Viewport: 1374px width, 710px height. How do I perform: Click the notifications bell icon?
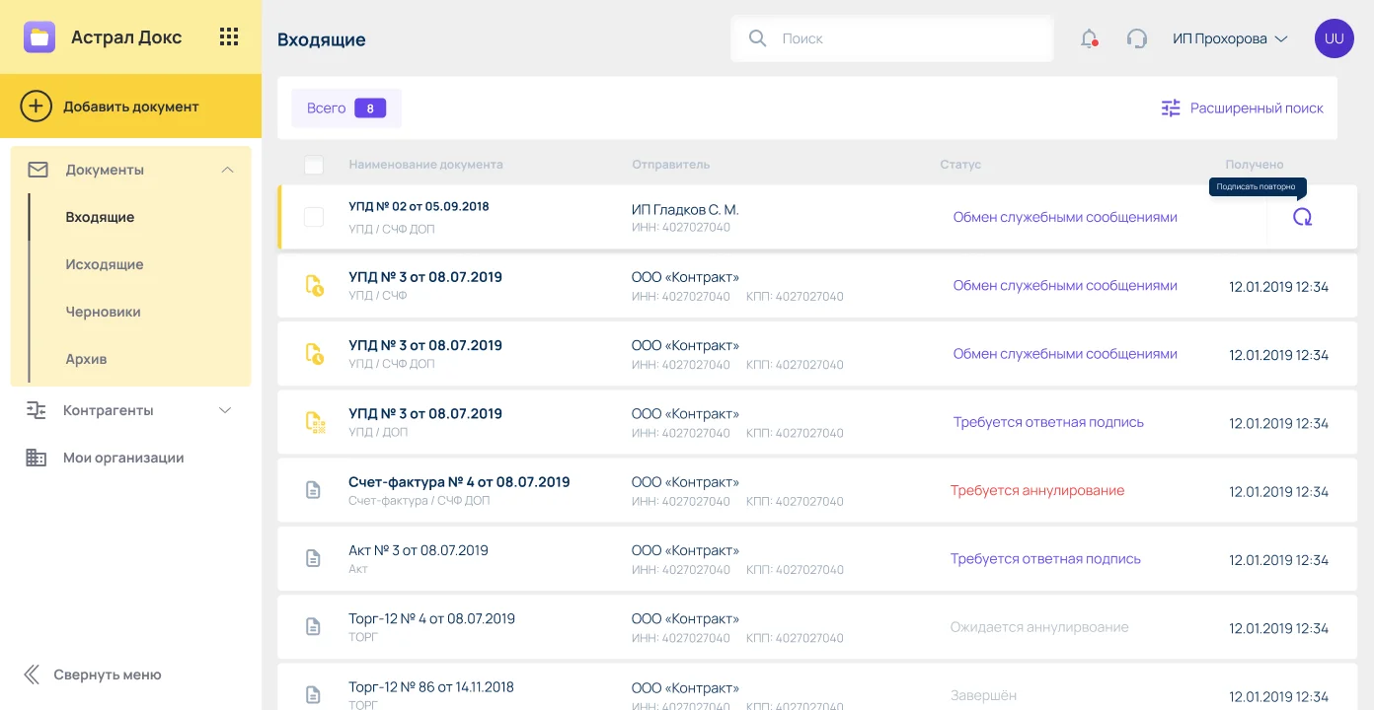click(x=1089, y=38)
